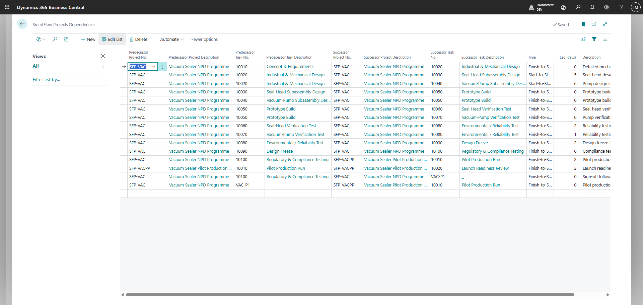Open the toolbar Copilot dropdown
Screen dimensions: 643x305
point(41,39)
